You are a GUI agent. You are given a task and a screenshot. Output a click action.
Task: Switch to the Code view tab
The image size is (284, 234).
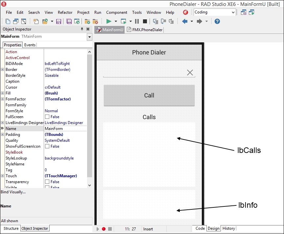[x=200, y=228]
